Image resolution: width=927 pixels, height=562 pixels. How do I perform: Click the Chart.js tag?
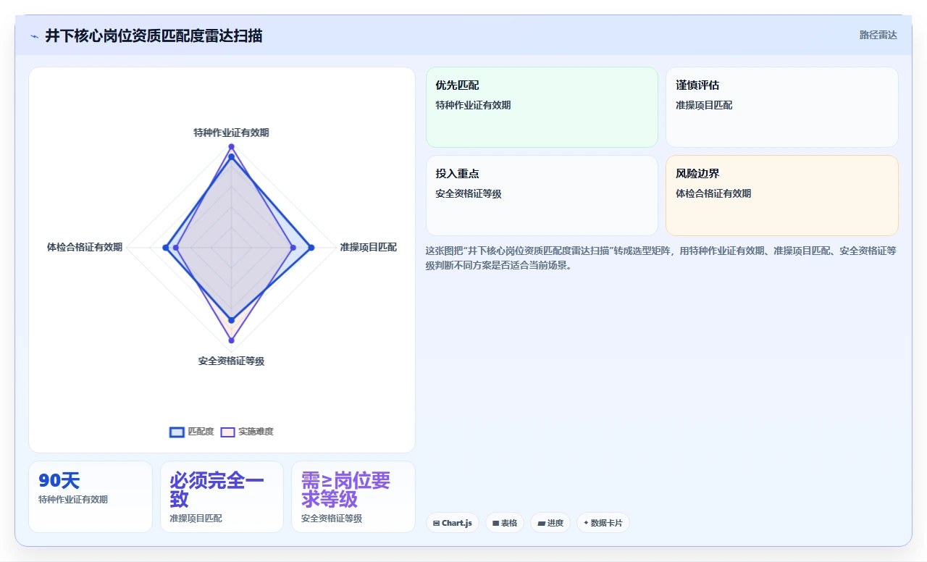click(453, 523)
